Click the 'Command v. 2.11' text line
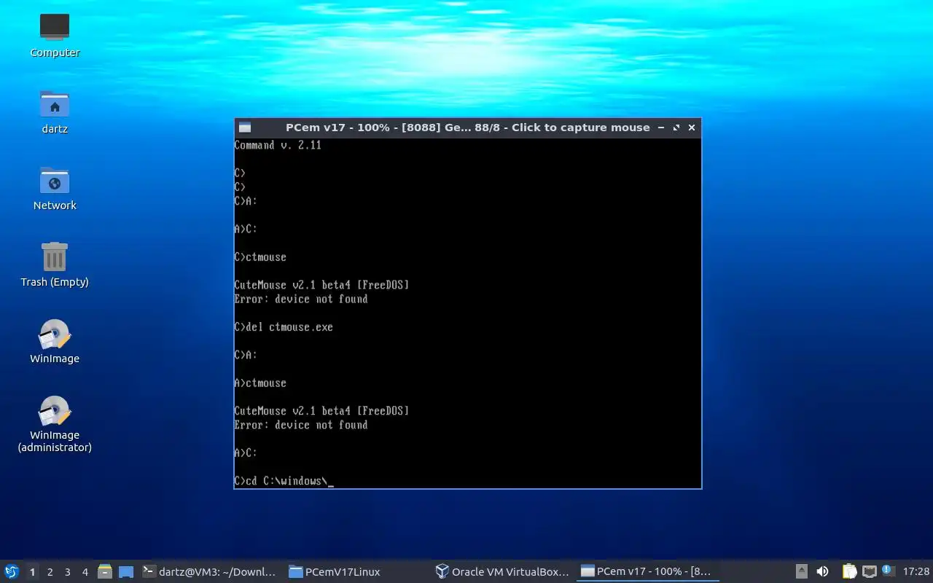This screenshot has width=933, height=583. [x=278, y=145]
